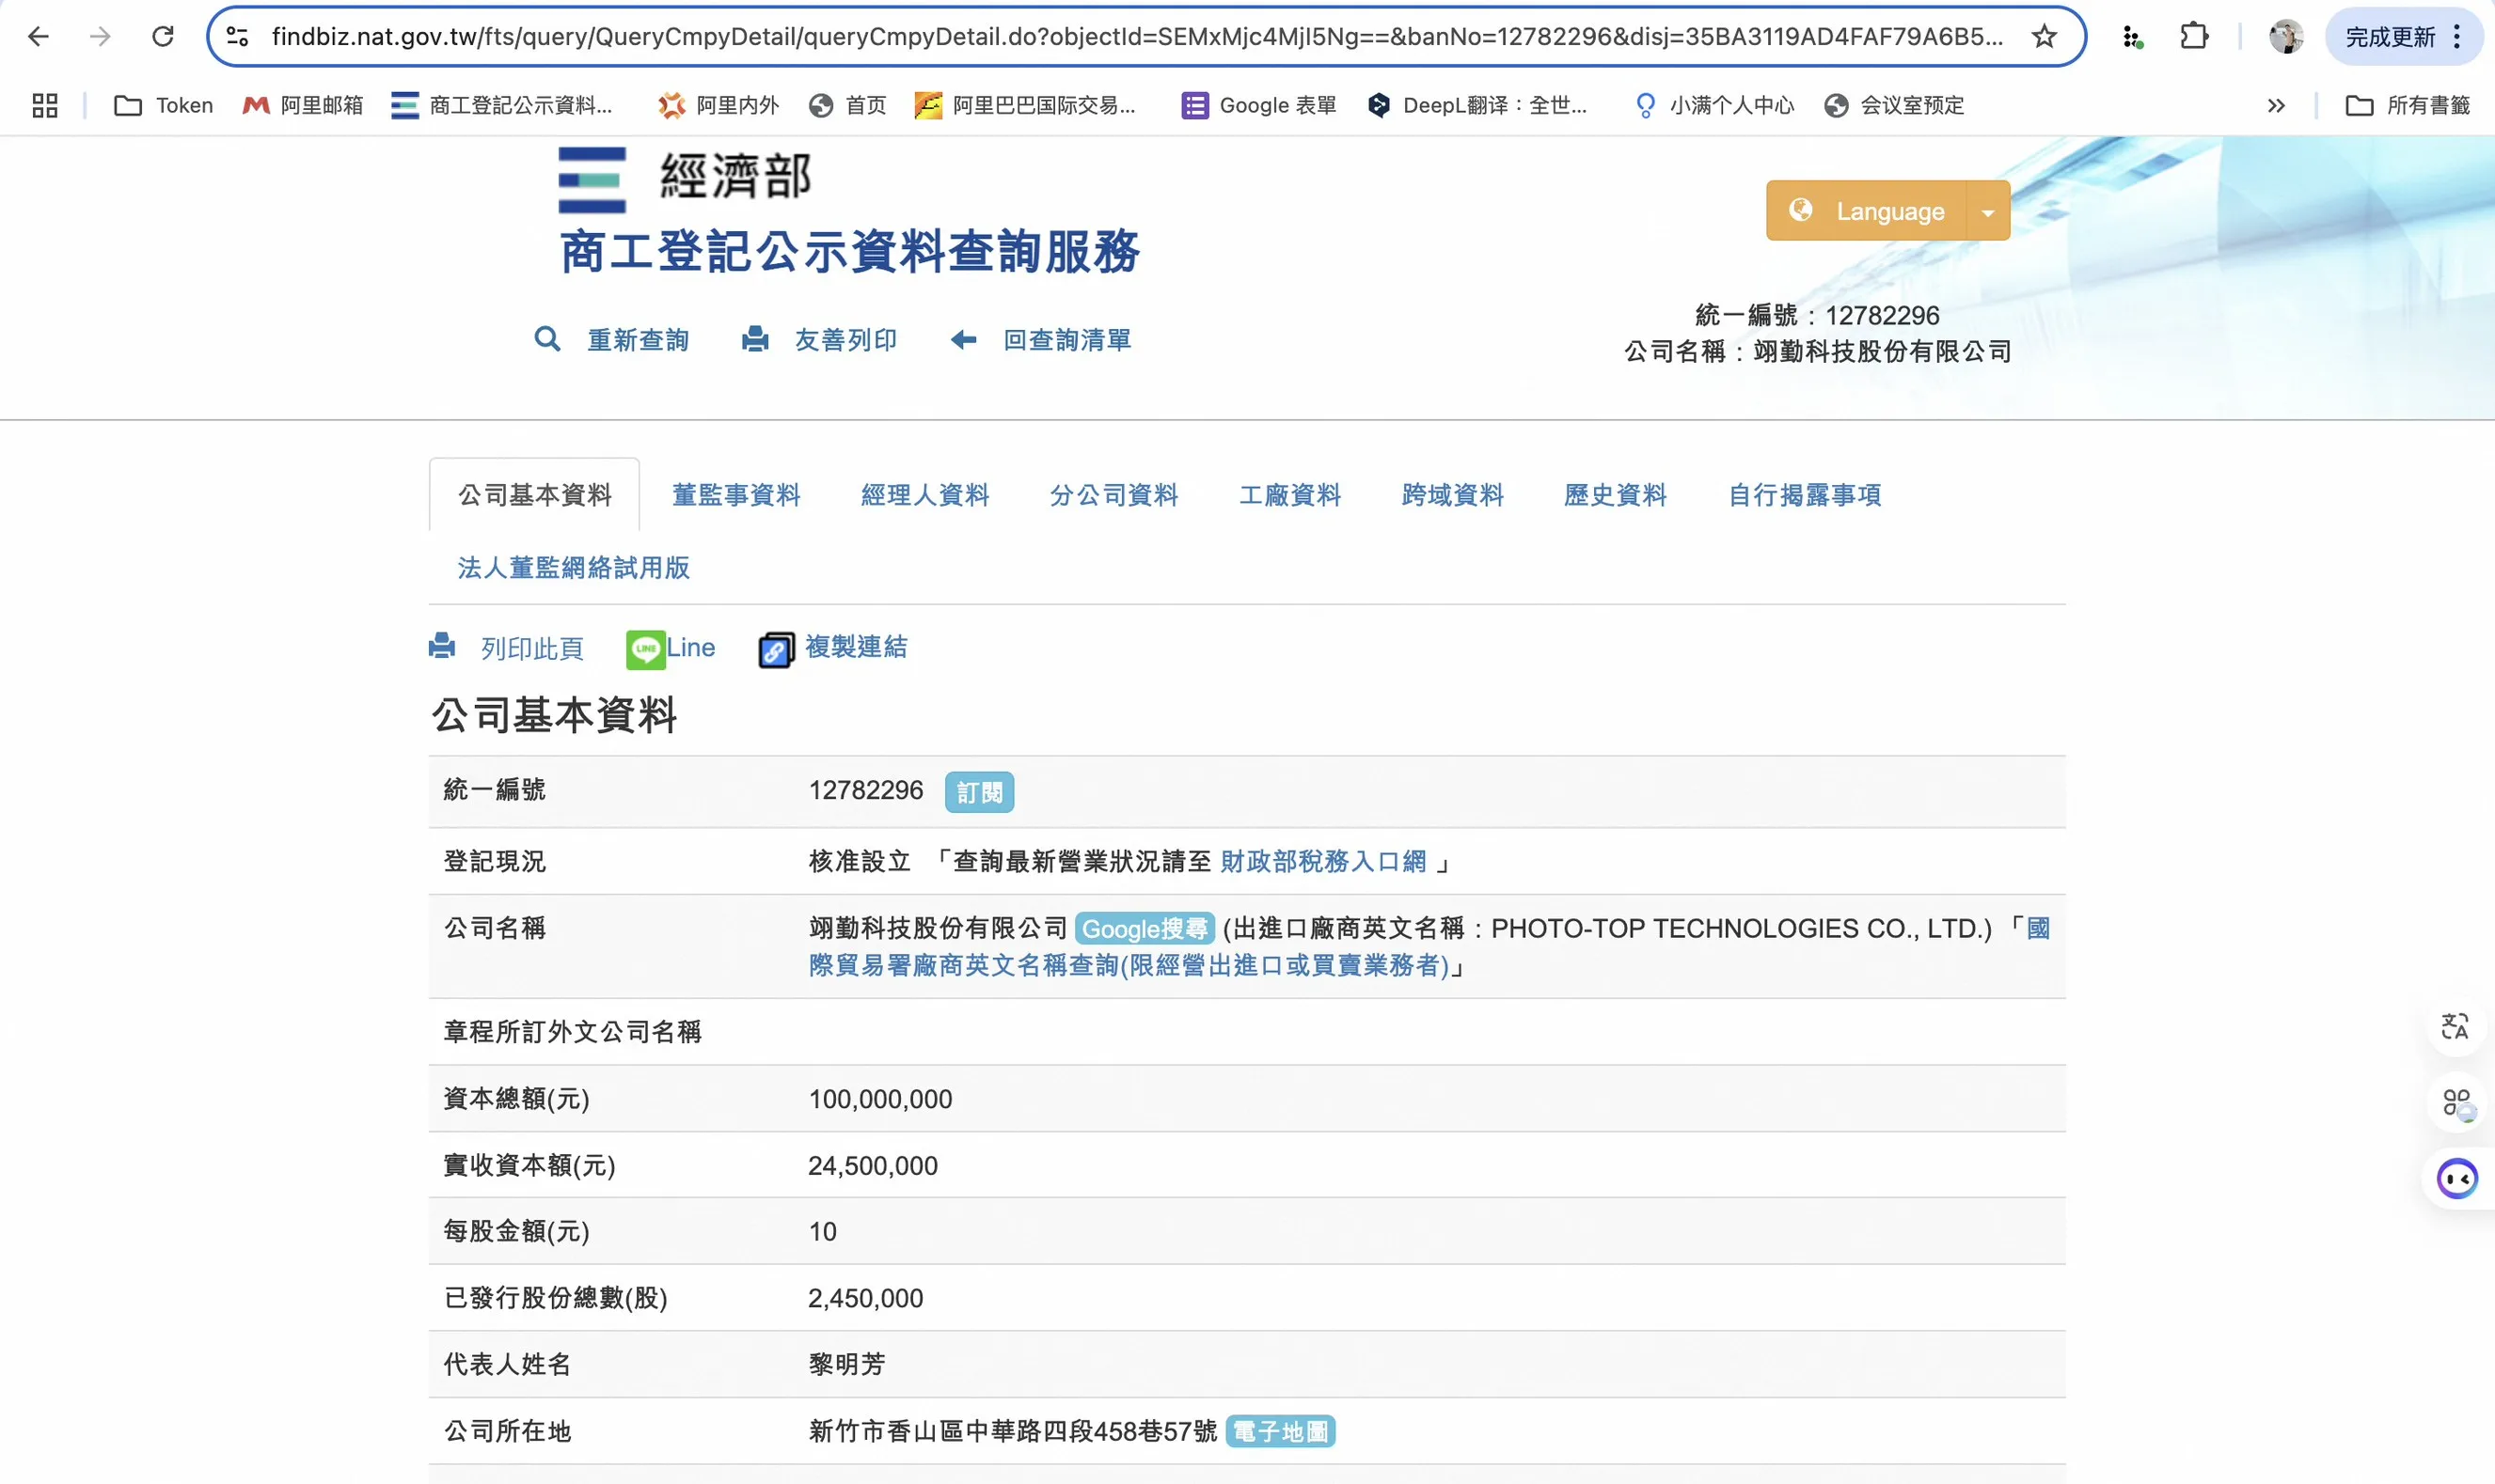
Task: Click the print this page (列印此頁) printer icon
Action: [x=442, y=647]
